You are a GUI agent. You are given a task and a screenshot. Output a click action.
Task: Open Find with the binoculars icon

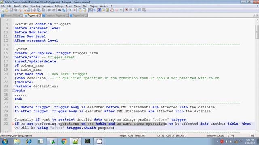[x=59, y=10]
